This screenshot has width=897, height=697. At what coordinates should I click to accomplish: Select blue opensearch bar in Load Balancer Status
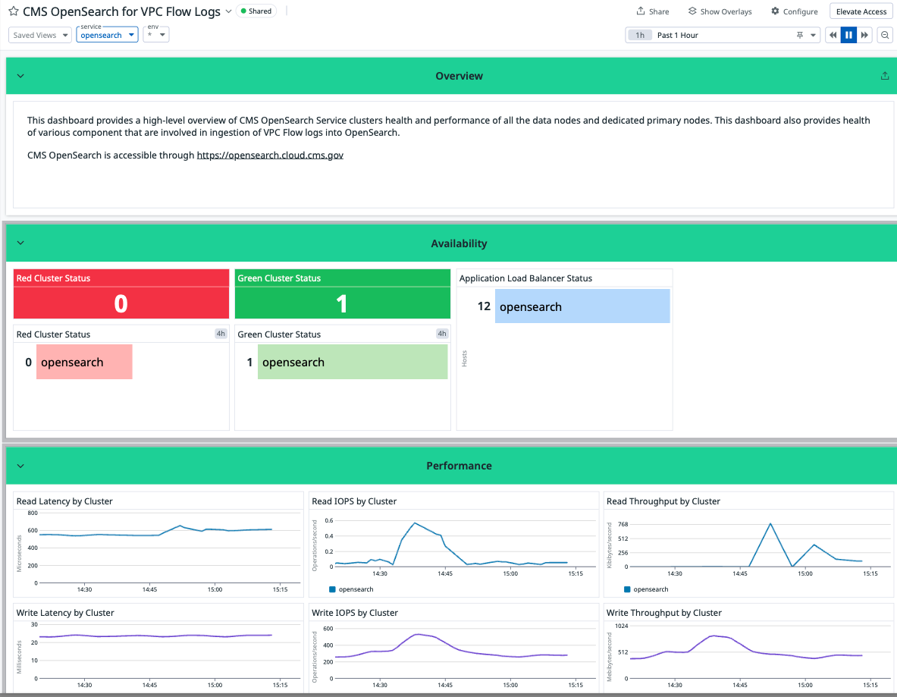pos(582,306)
